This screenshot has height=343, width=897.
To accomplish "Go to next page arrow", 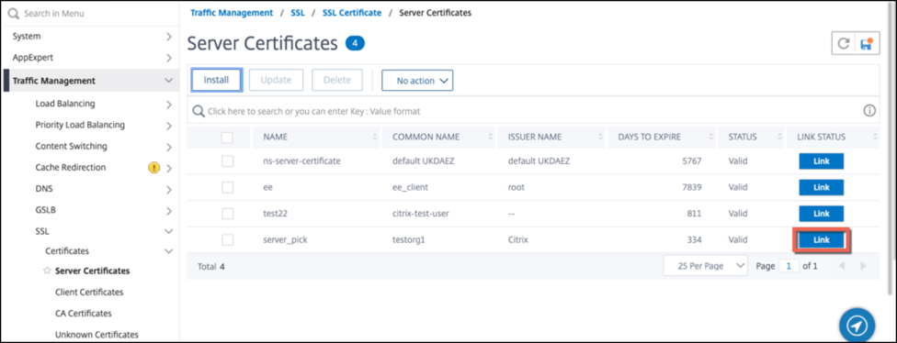I will click(x=863, y=266).
